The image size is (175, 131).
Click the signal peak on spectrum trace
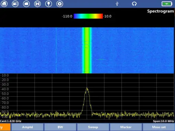tap(87, 88)
